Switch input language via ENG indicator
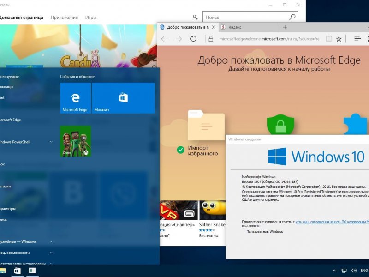Viewport: 369px width, 277px height. [364, 271]
